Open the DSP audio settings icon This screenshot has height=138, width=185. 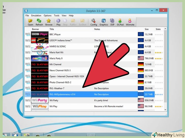(x=112, y=21)
